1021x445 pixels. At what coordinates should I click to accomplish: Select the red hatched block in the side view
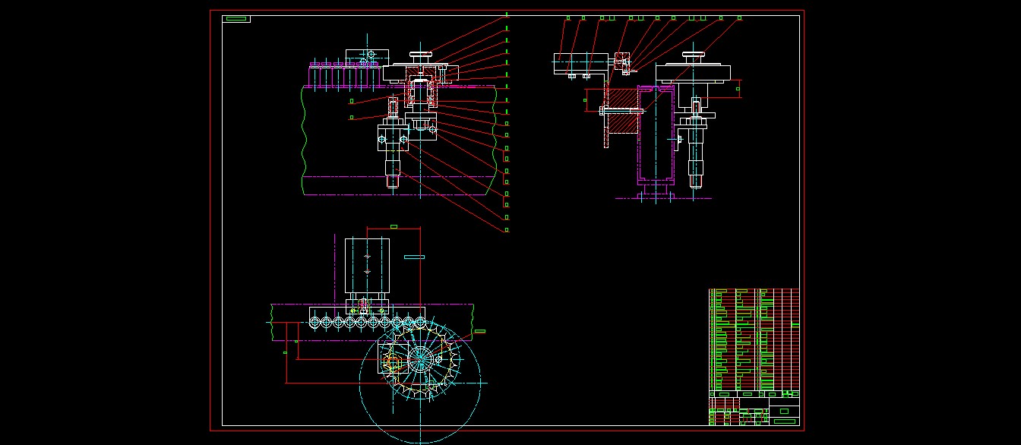coord(624,110)
